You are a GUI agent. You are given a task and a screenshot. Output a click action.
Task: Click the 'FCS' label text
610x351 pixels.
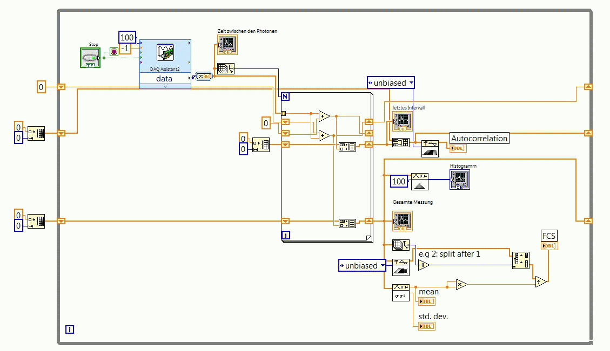(549, 236)
